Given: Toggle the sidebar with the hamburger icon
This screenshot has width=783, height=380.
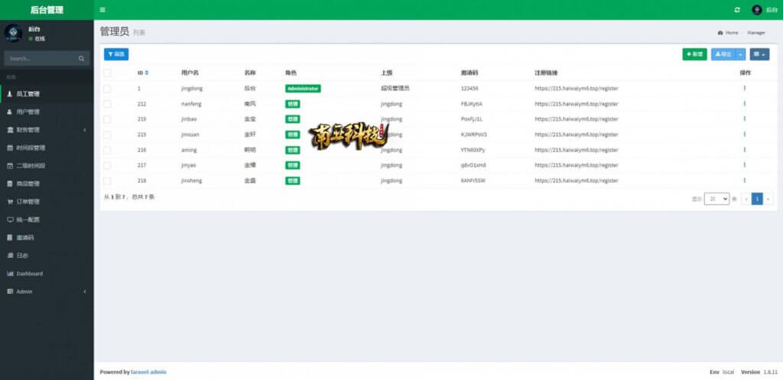Looking at the screenshot, I should pyautogui.click(x=102, y=10).
